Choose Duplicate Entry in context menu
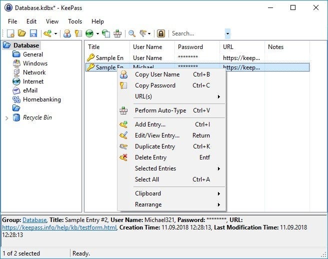Viewport: 328px width, 259px height. (x=171, y=146)
